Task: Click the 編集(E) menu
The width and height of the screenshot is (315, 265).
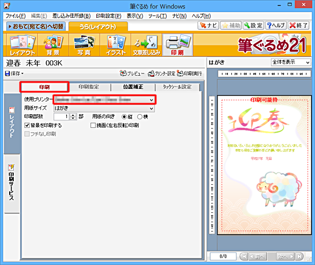Action: click(39, 16)
